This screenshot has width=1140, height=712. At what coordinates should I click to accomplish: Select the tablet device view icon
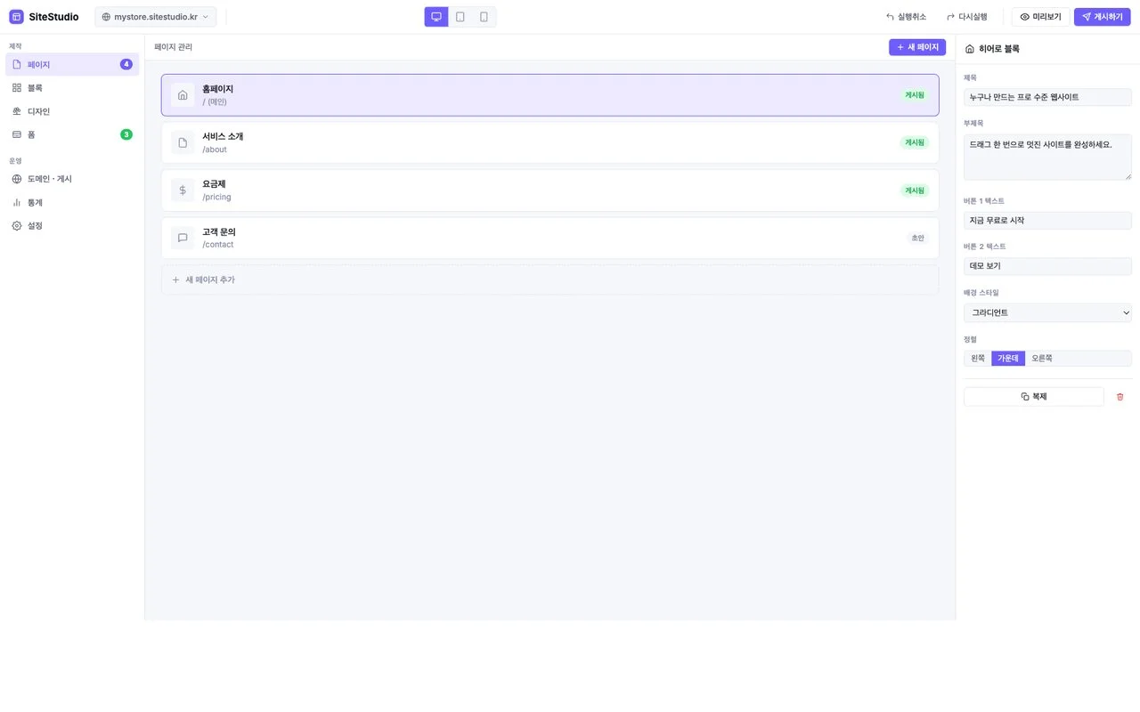[x=460, y=17]
